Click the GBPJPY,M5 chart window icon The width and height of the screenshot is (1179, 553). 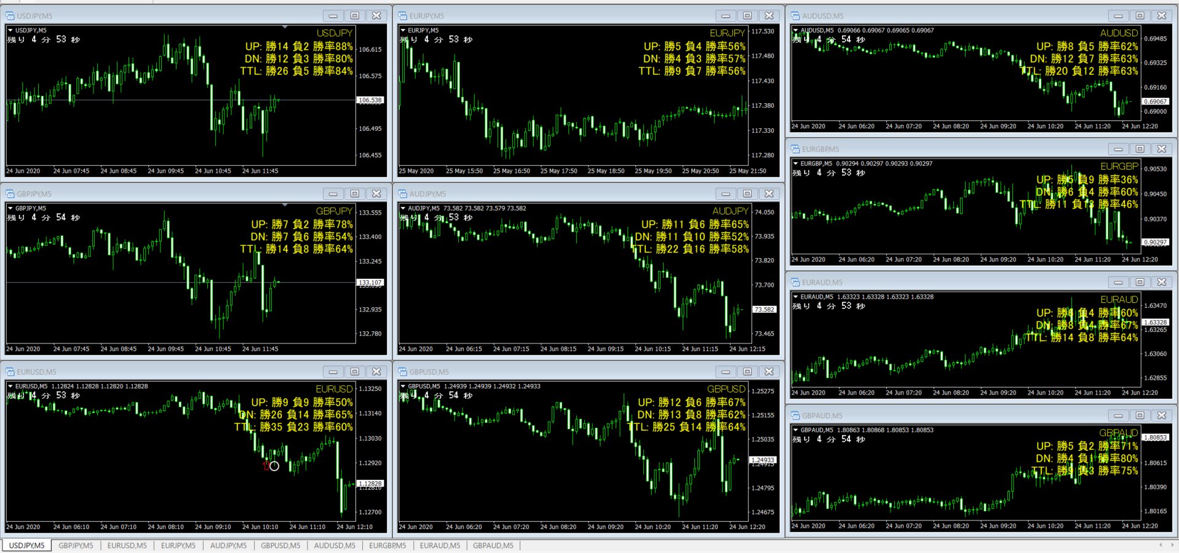pos(10,194)
